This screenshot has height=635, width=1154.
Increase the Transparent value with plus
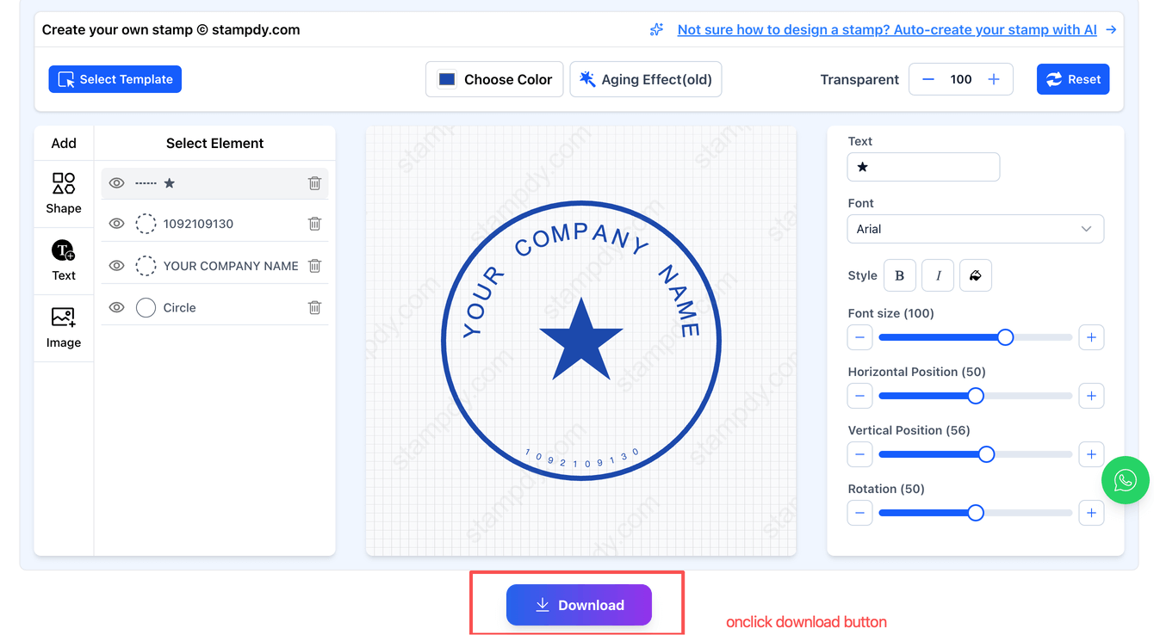(x=994, y=79)
